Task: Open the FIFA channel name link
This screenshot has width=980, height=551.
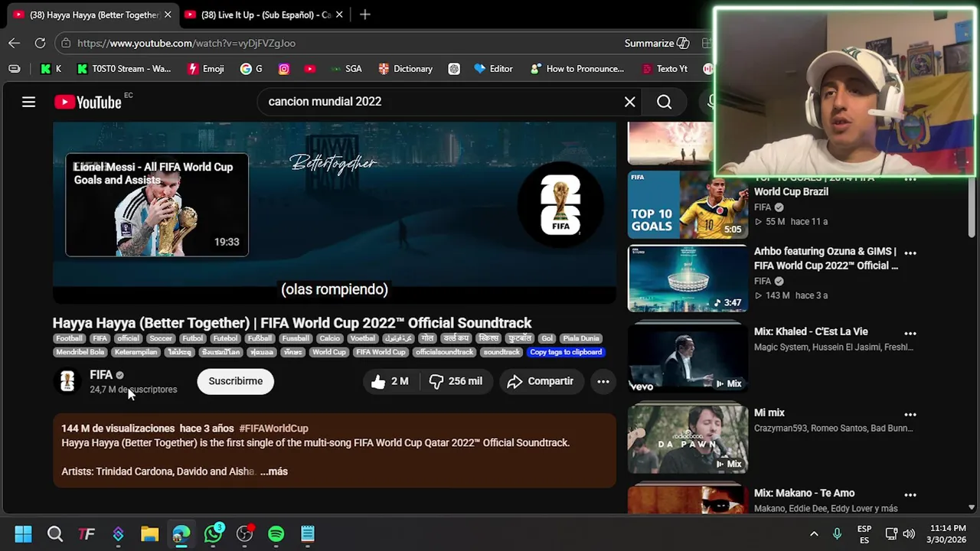Action: click(x=101, y=375)
